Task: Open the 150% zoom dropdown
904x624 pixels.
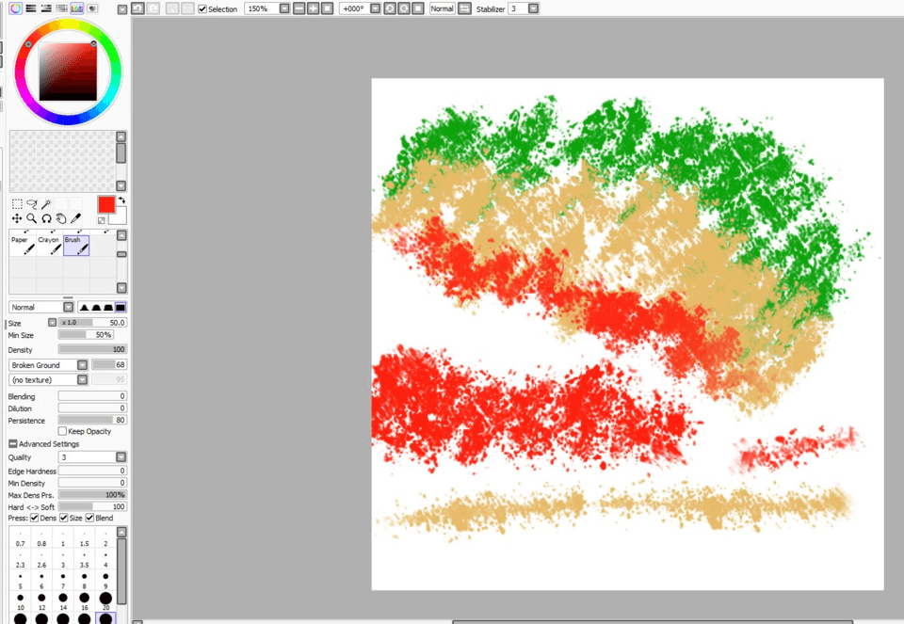Action: [x=283, y=8]
